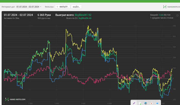Click the ФАЙЛ... button
Screen dimensions: 180x105
pyautogui.click(x=76, y=7)
